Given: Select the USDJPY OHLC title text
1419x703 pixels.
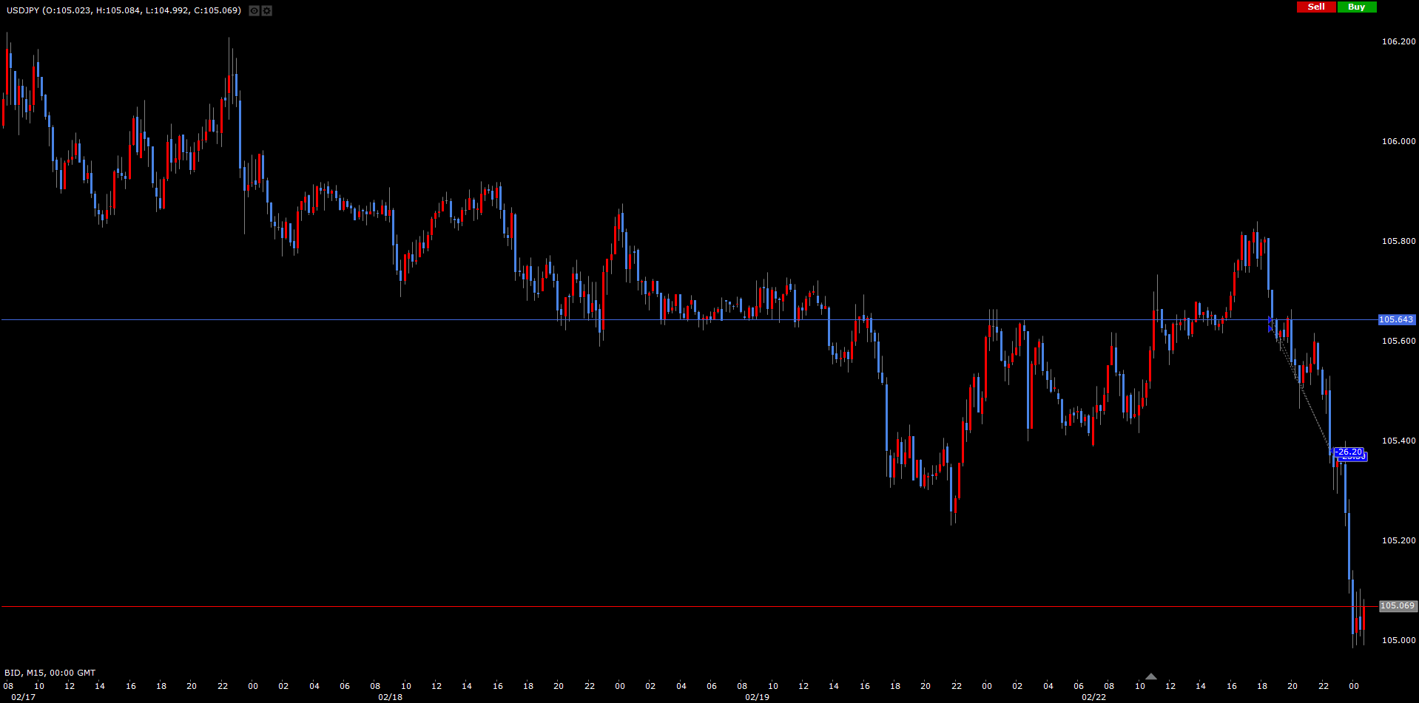Looking at the screenshot, I should (x=124, y=10).
